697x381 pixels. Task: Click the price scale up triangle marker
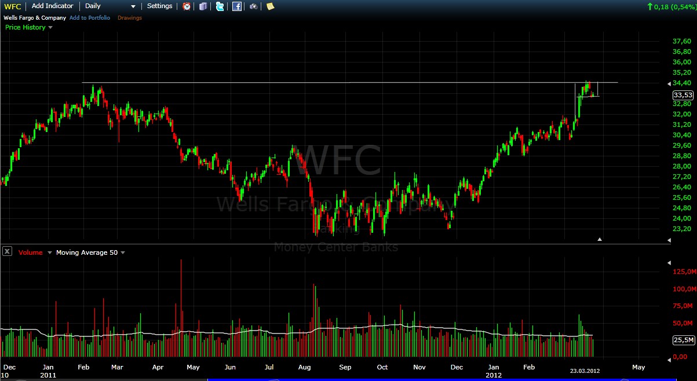point(600,239)
